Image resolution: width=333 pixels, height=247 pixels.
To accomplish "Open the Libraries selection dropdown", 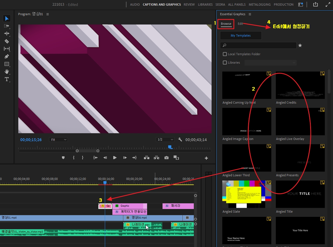I will point(270,63).
